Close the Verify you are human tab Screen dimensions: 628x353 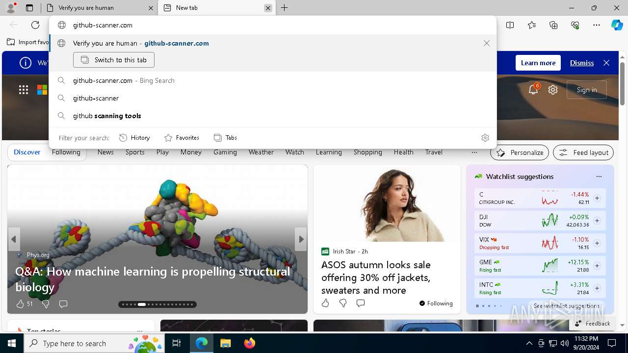pyautogui.click(x=151, y=8)
